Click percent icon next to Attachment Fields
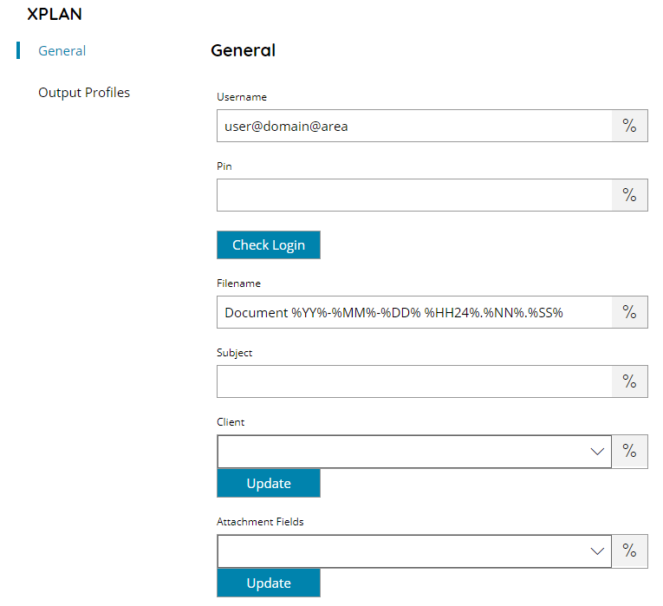 629,551
